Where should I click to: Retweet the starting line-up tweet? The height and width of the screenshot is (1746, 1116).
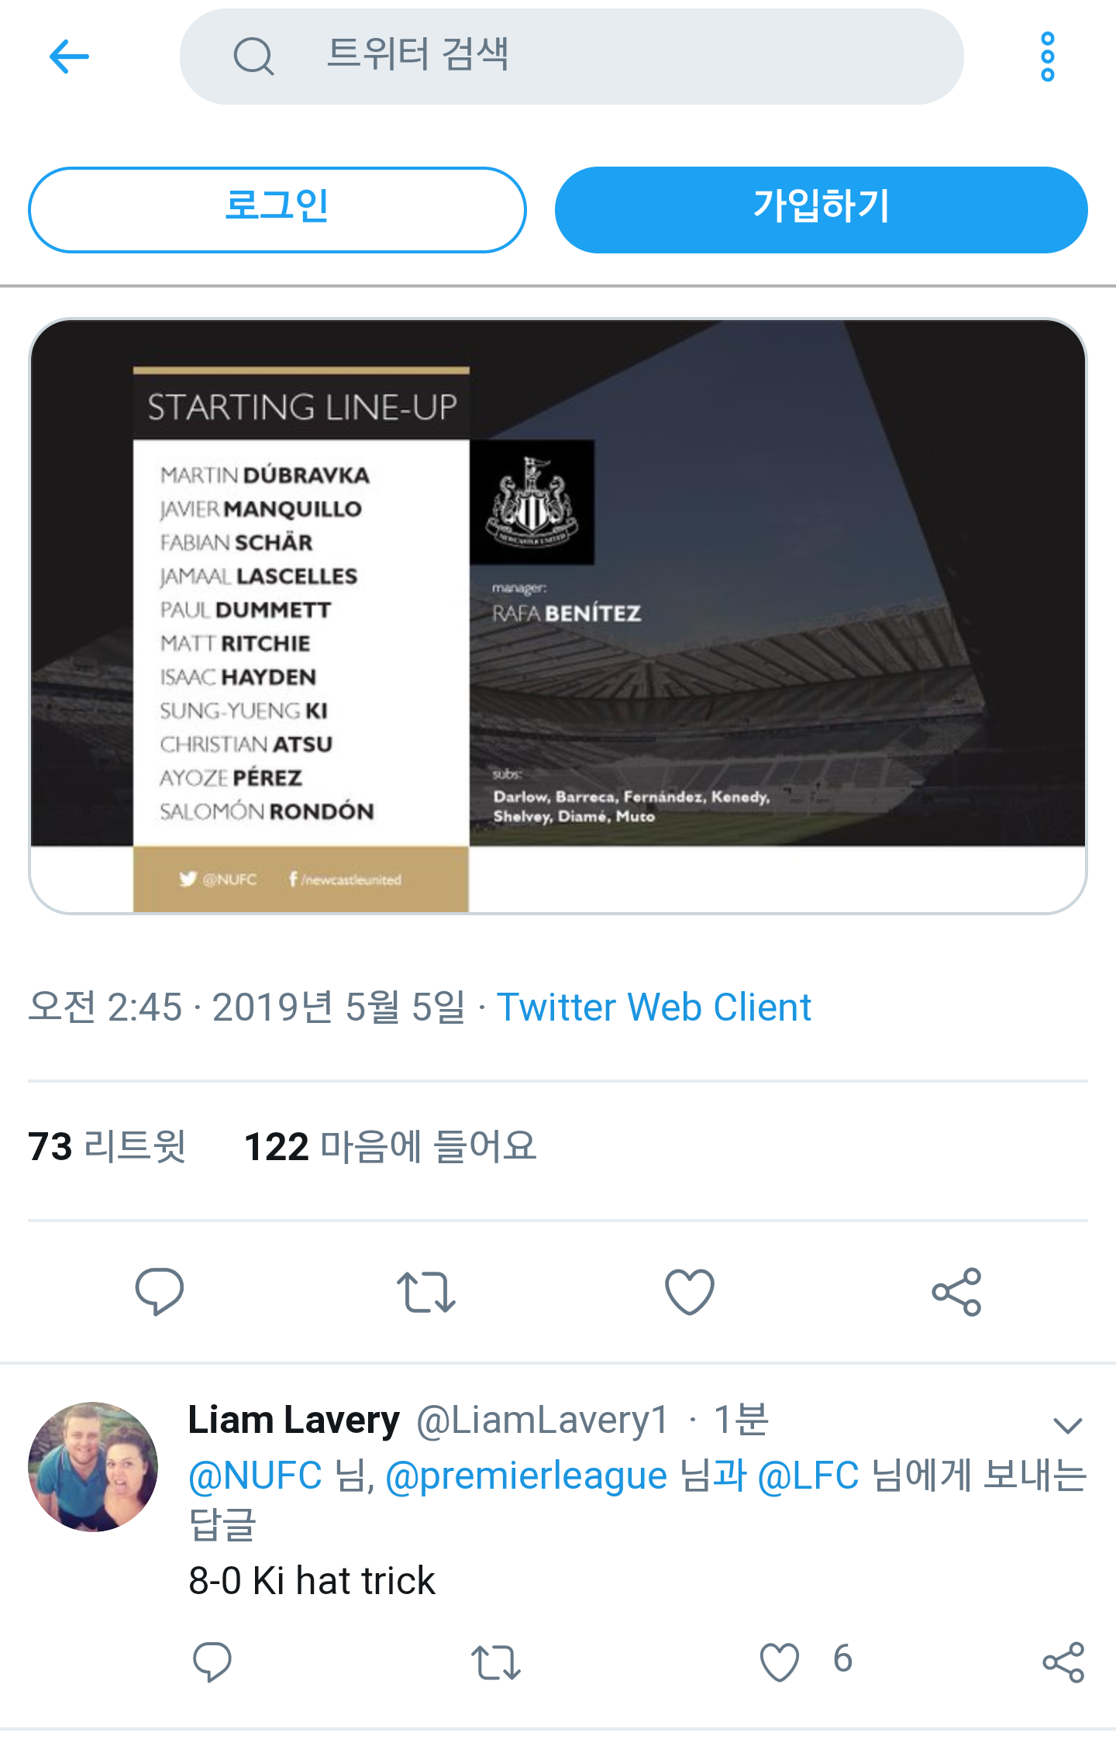click(425, 1291)
